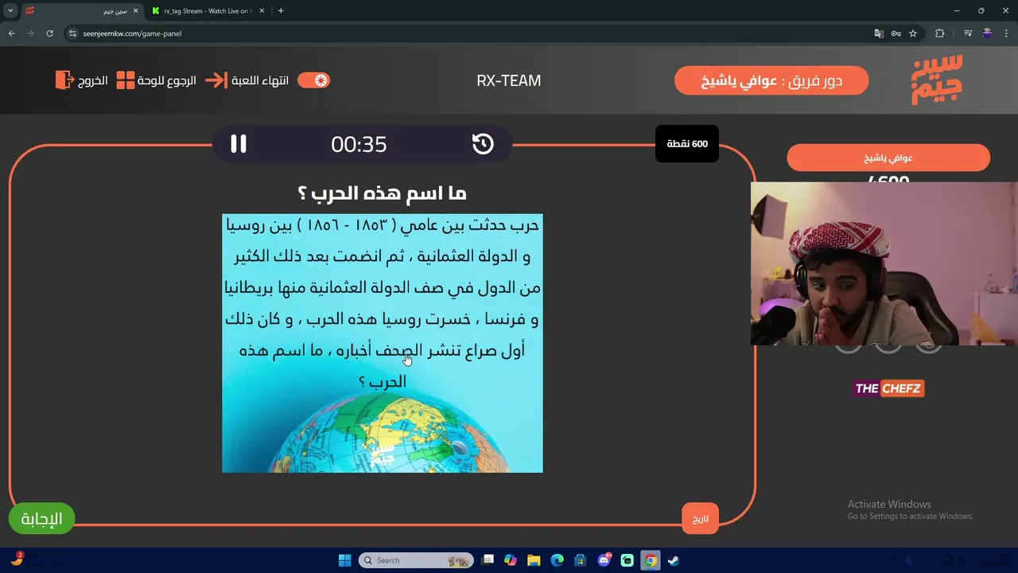Open Task View on the taskbar
The image size is (1018, 573).
coord(488,560)
